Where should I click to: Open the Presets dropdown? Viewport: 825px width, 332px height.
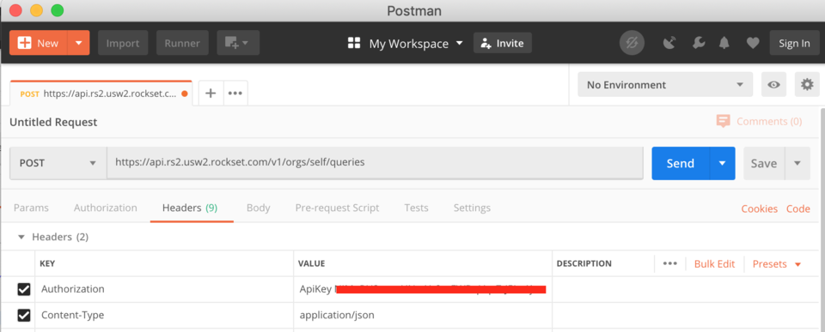tap(777, 263)
